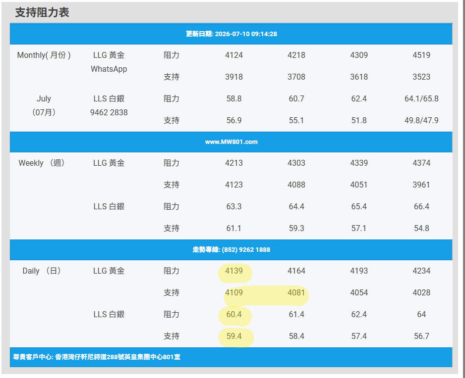
Task: Select the highlighted daily gold resistance 4139
Action: pos(234,271)
